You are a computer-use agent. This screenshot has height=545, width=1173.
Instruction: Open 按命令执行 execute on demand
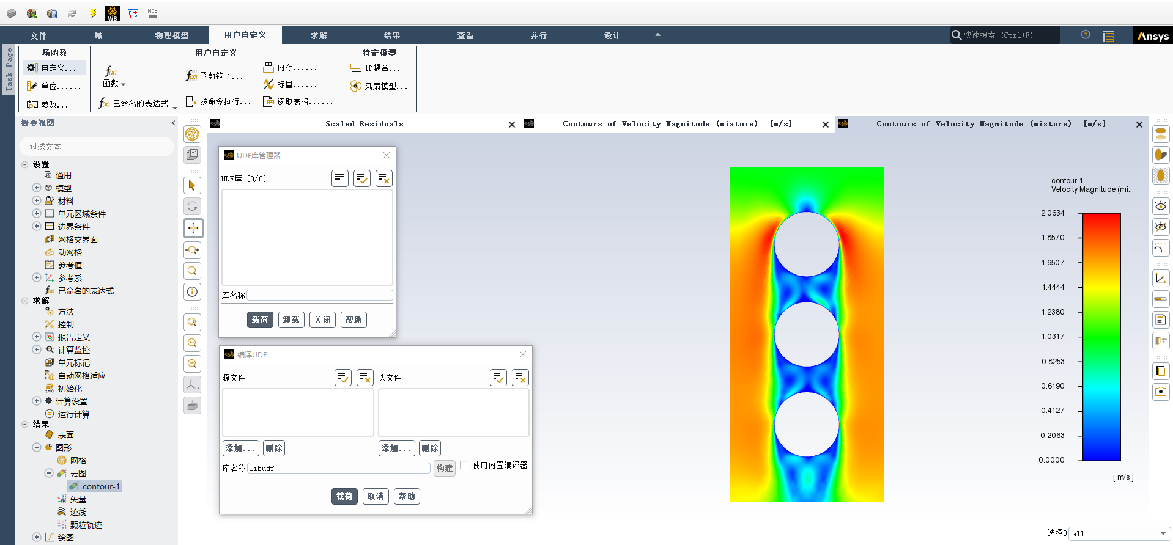tap(218, 101)
